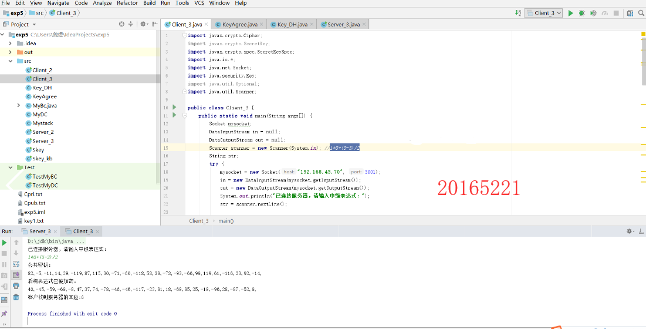Image resolution: width=646 pixels, height=329 pixels.
Task: Open the Refactor menu
Action: (x=127, y=3)
